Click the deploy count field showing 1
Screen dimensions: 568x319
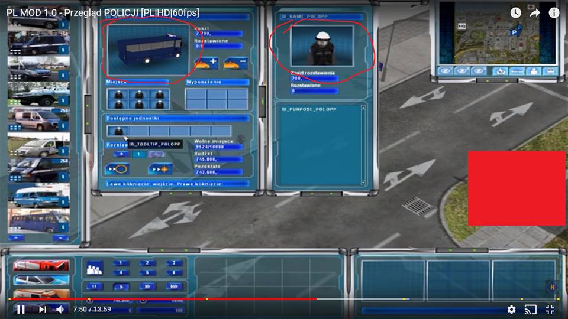138,154
